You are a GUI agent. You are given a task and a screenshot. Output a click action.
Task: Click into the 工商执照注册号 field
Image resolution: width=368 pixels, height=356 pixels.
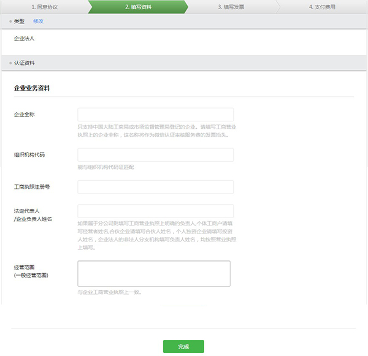(155, 187)
